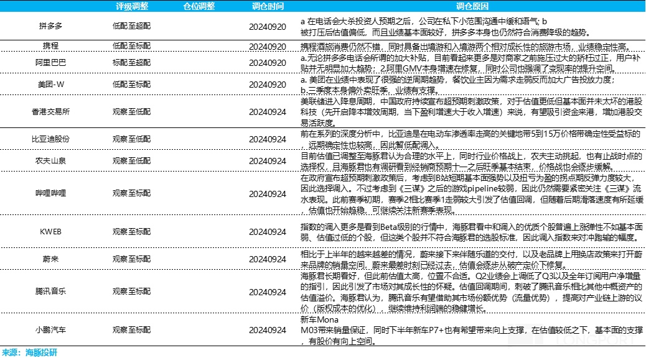Select the 阿里巴巴 stock name cell
Viewport: 646px width, 358px height.
click(50, 63)
